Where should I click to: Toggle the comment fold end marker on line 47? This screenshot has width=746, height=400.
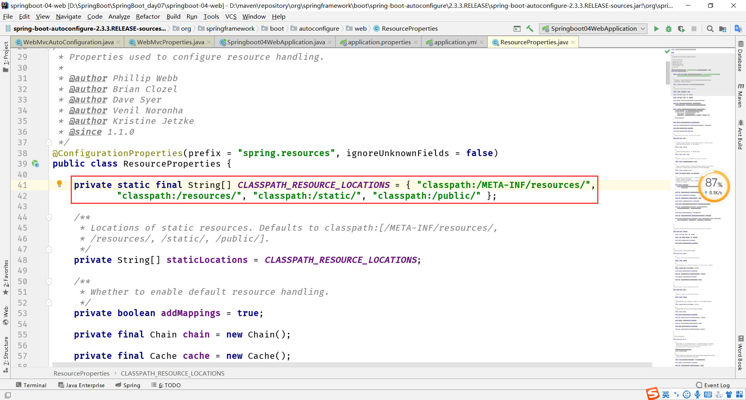point(49,249)
